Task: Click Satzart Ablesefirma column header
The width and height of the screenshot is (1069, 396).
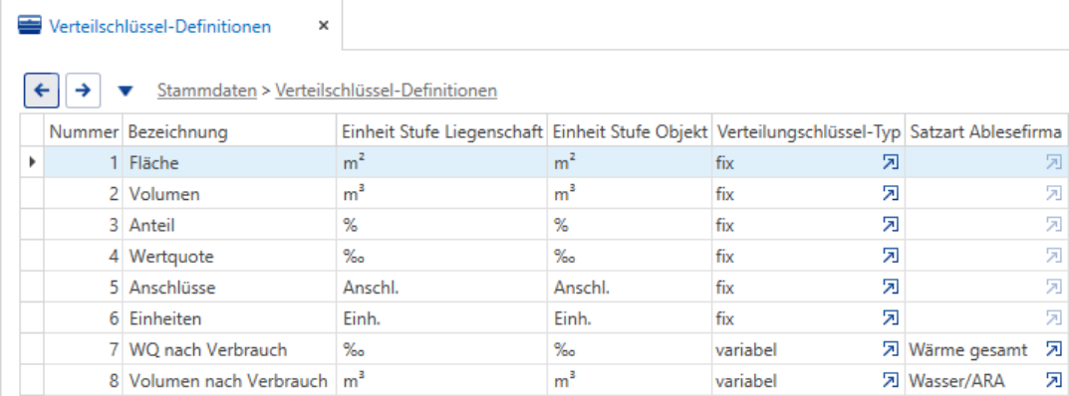Action: pos(986,130)
